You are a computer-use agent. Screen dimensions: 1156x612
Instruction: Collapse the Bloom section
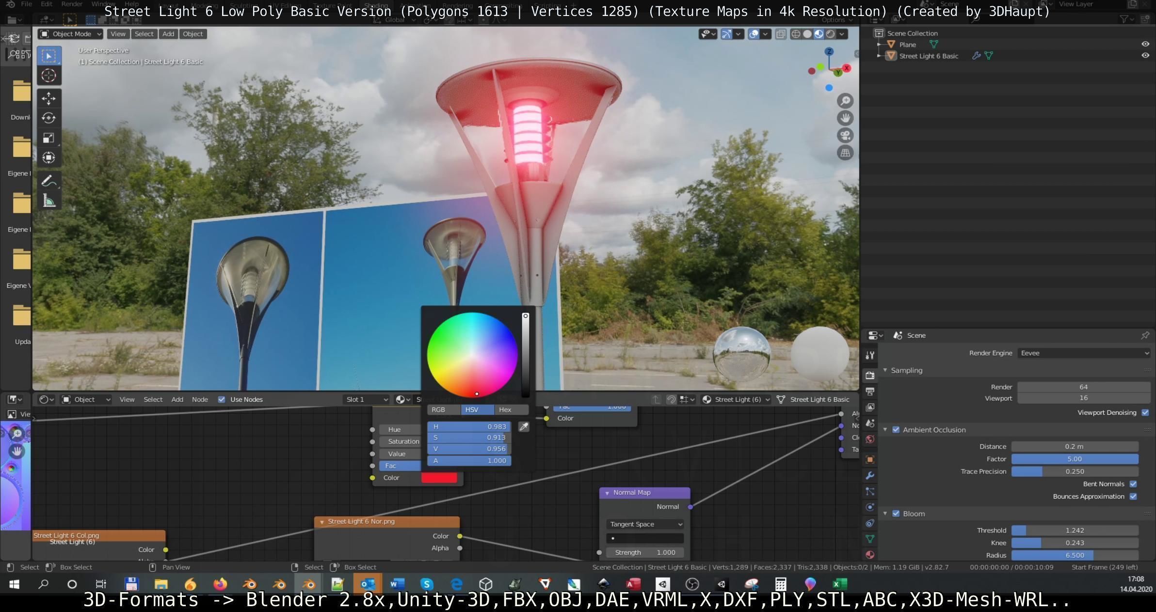coord(885,514)
